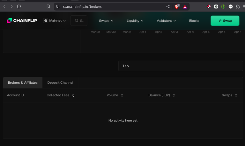
Task: Go back with the browser back arrow
Action: [4, 7]
